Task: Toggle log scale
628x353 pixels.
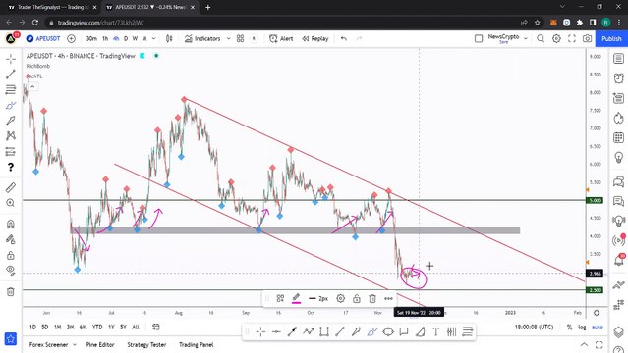Action: 582,327
